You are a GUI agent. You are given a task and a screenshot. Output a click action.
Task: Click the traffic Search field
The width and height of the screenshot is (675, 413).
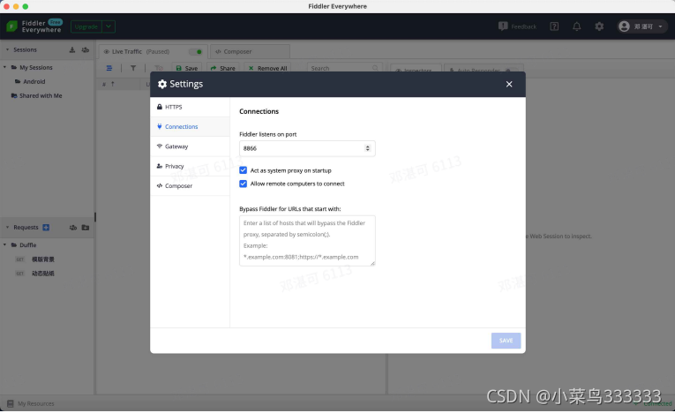(343, 68)
